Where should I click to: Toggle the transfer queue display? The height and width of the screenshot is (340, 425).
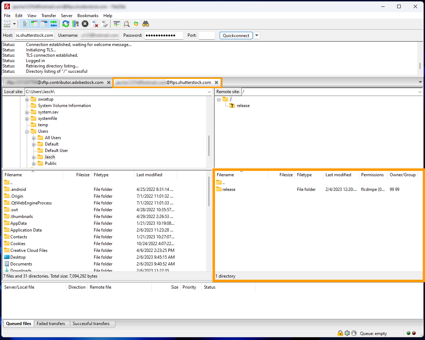click(x=54, y=24)
